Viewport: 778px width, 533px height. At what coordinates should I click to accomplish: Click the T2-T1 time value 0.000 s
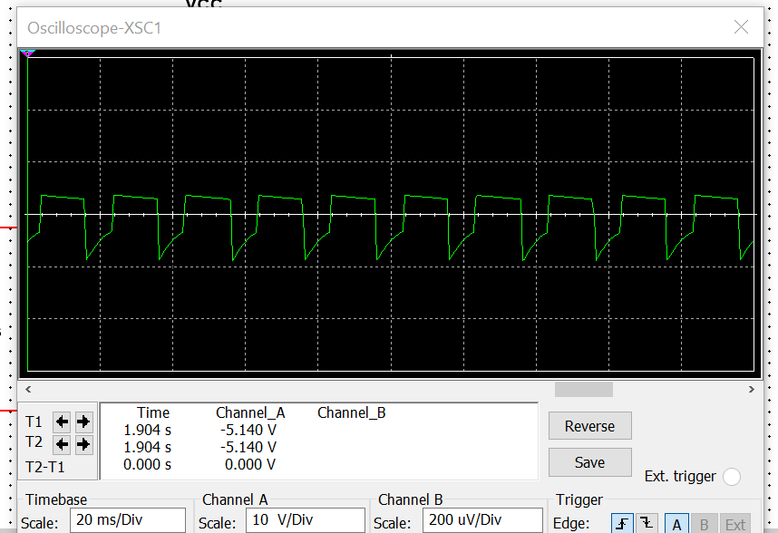[148, 465]
